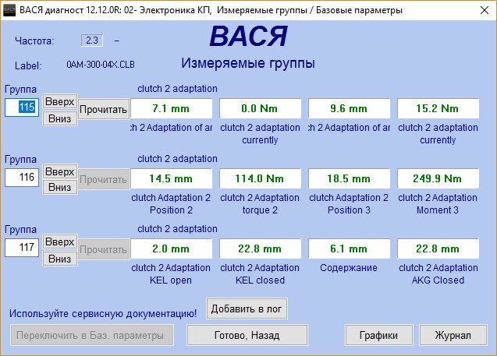Viewport: 497px width, 356px height.
Task: Click Прочитать button for group 115
Action: click(103, 109)
